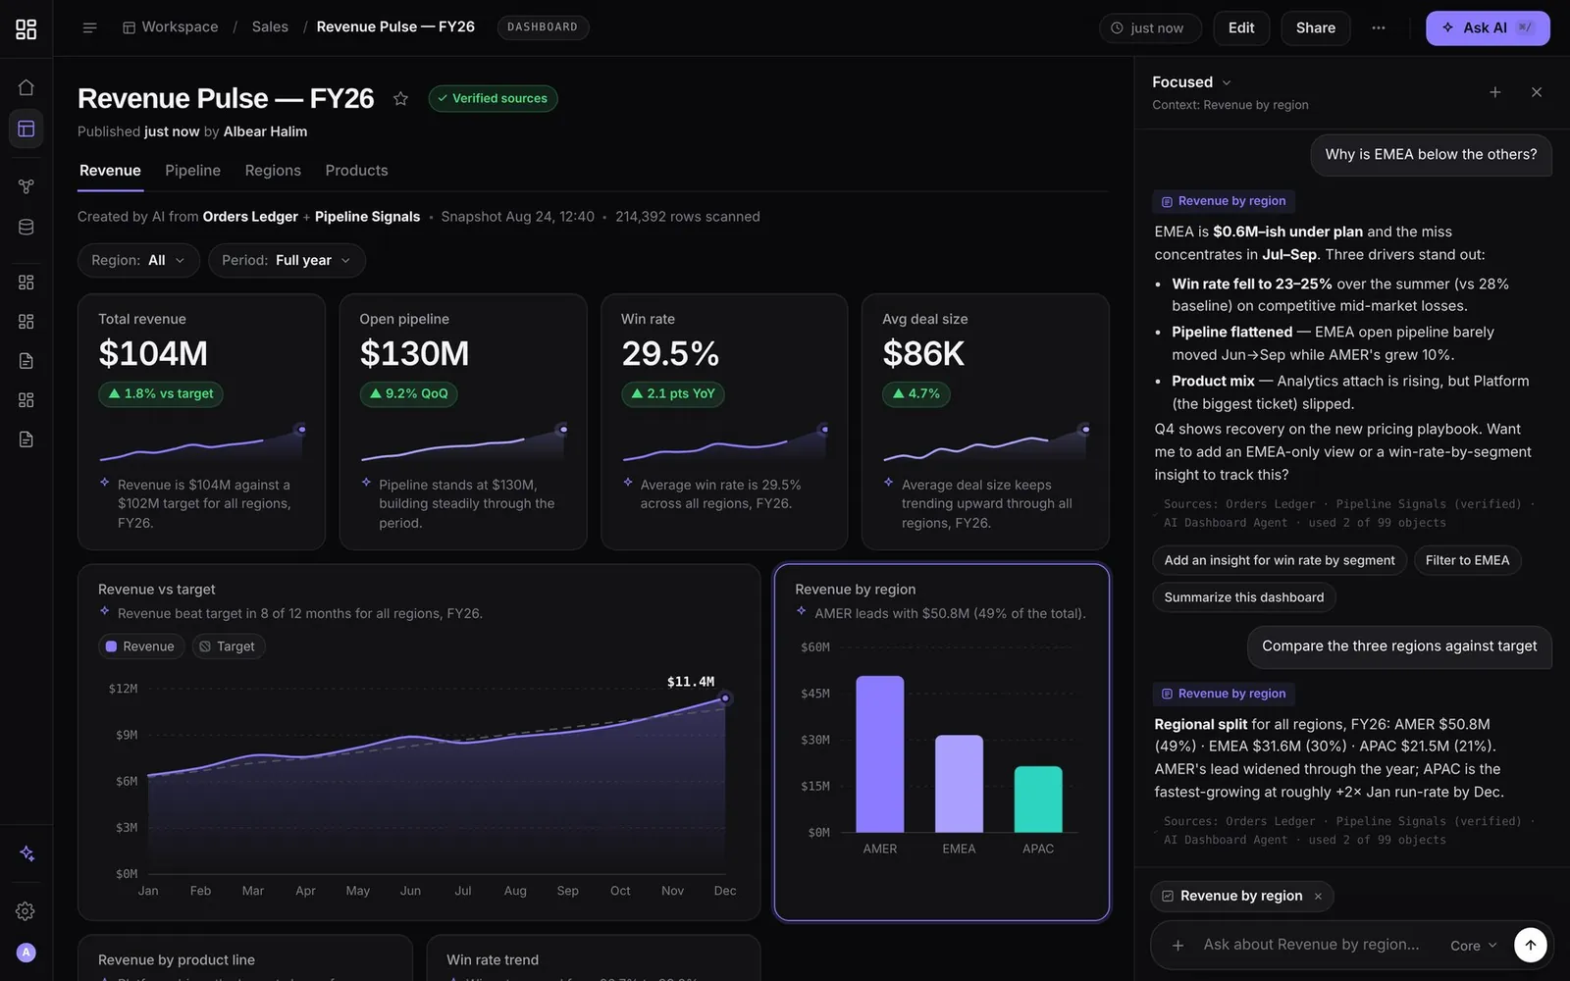Open the Products tab

(356, 171)
